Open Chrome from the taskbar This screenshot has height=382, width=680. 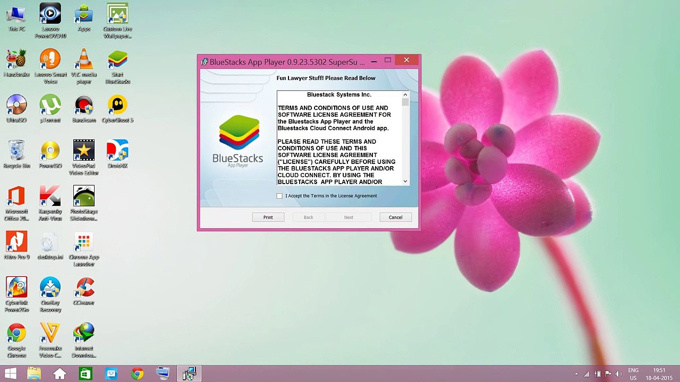click(x=137, y=374)
